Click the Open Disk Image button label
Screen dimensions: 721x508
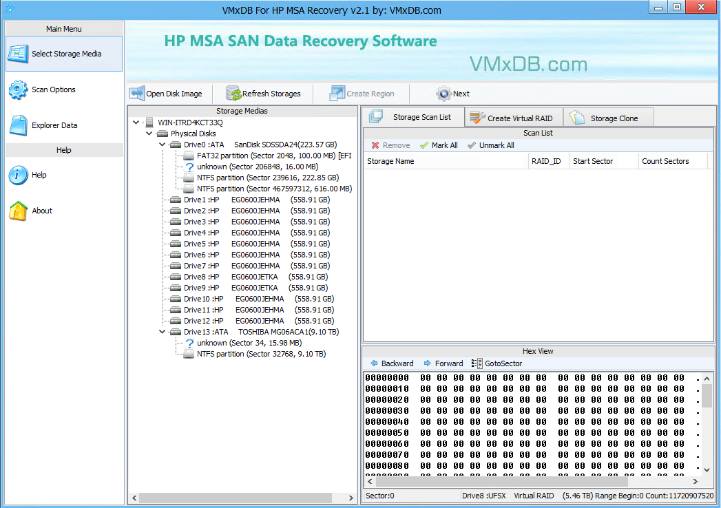click(x=174, y=94)
